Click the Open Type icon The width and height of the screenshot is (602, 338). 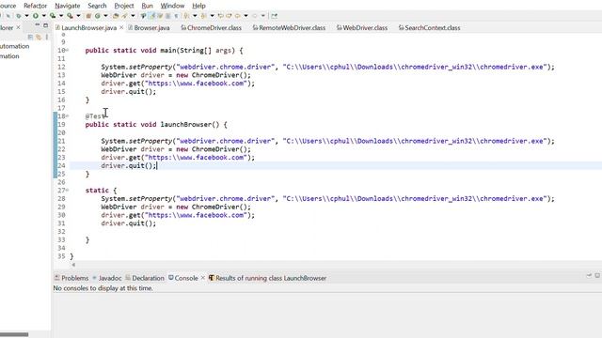[115, 16]
